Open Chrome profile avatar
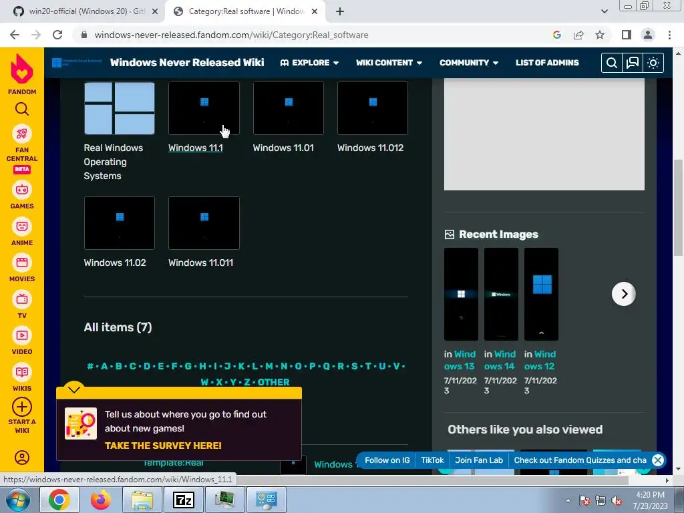The height and width of the screenshot is (513, 684). pos(648,35)
